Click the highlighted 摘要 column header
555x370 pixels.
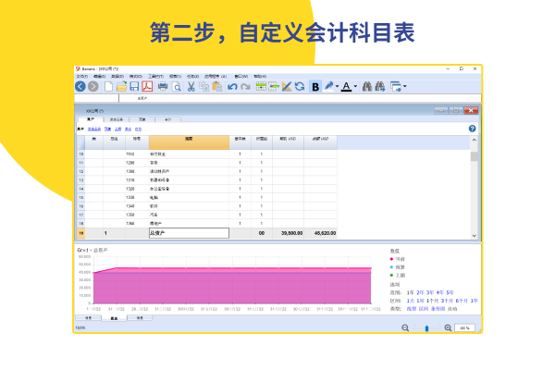[x=189, y=142]
